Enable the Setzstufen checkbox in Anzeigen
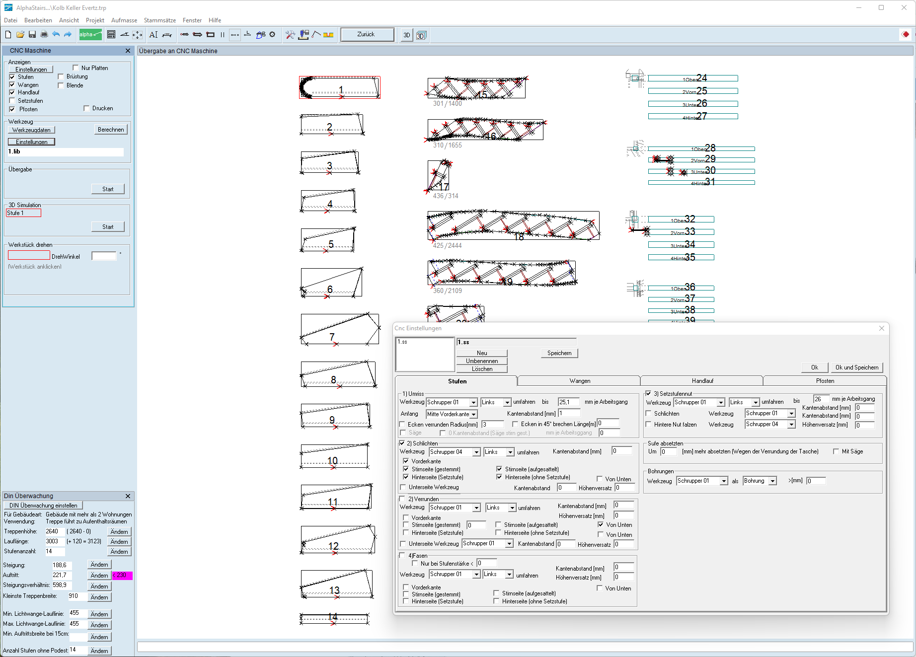The width and height of the screenshot is (916, 657). coord(12,101)
